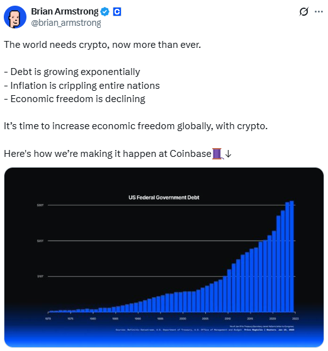Open Brian Armstrong's profile avatar
The height and width of the screenshot is (351, 328).
click(15, 17)
